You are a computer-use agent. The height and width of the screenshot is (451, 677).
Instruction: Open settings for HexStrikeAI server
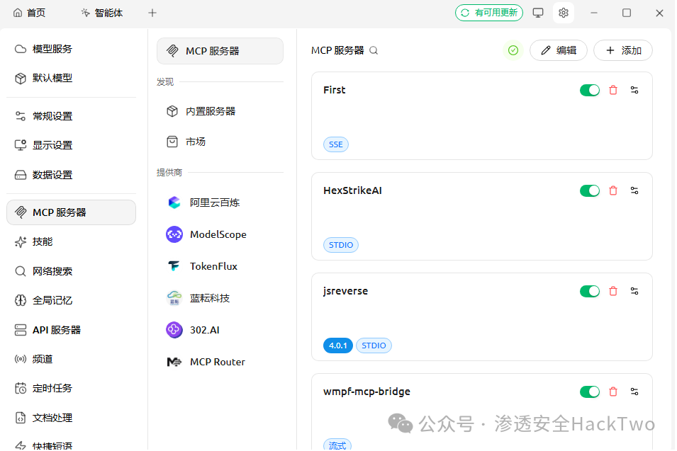pos(634,190)
